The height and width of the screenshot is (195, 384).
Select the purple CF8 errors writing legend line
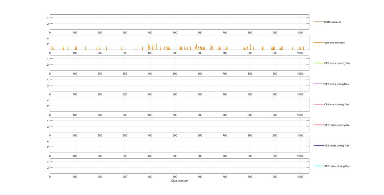pos(319,84)
